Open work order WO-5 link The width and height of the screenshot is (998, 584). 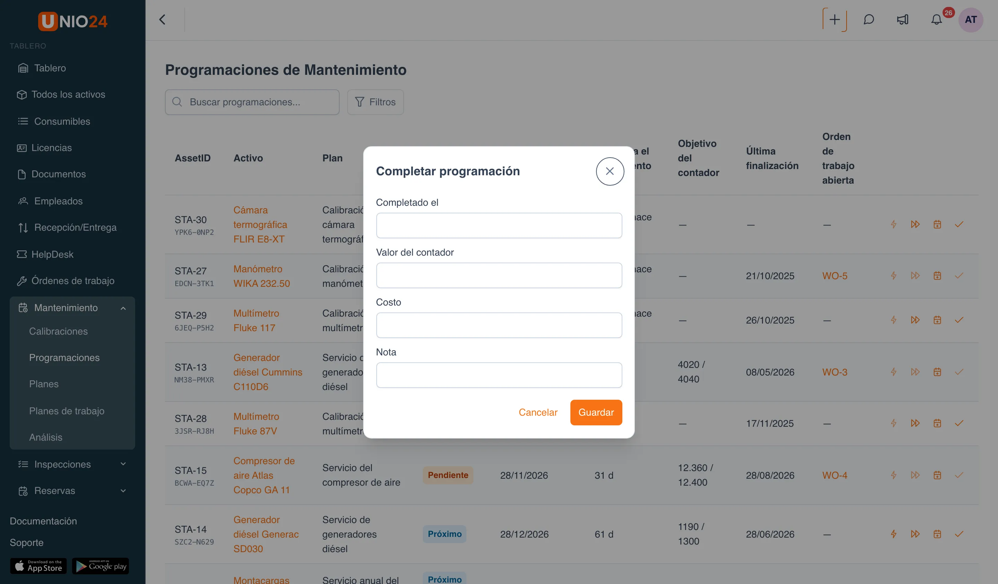coord(834,276)
